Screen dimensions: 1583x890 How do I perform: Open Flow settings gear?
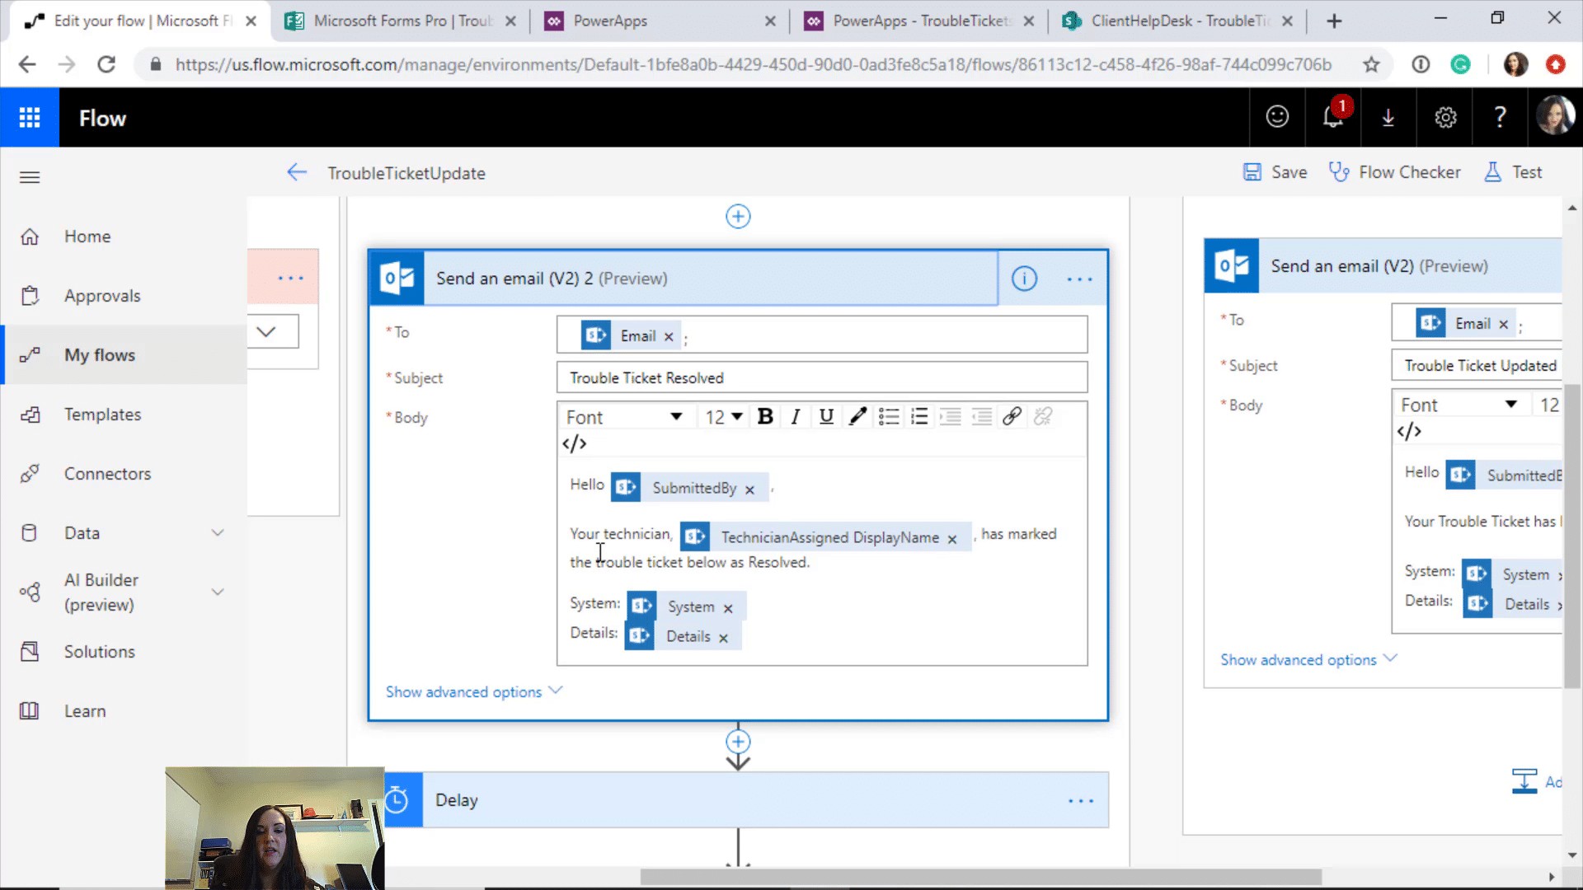click(1444, 117)
